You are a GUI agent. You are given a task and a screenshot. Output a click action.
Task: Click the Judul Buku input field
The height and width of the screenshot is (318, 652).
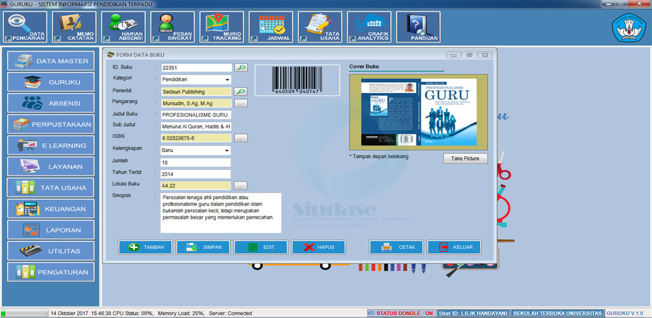point(195,115)
